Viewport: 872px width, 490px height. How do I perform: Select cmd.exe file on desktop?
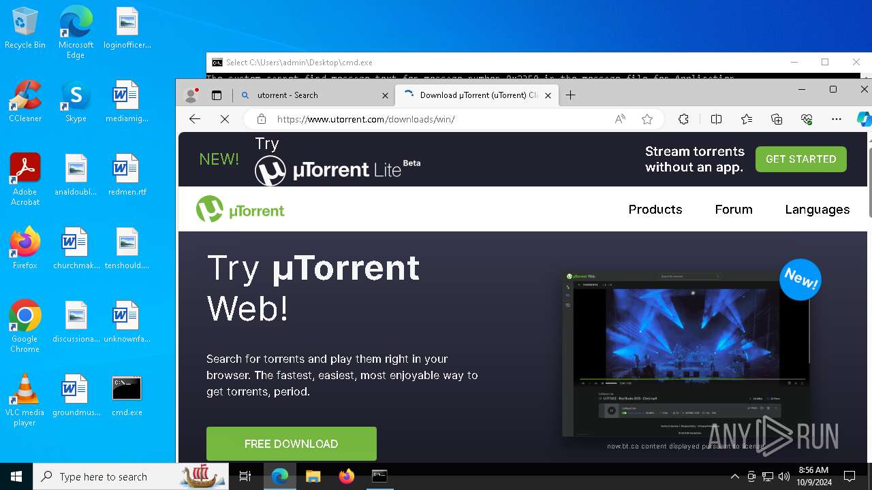[x=127, y=396]
